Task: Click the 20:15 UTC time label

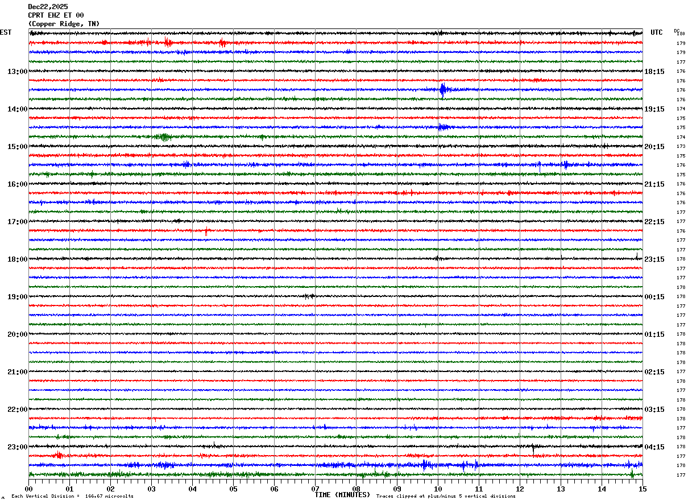Action: [x=654, y=147]
